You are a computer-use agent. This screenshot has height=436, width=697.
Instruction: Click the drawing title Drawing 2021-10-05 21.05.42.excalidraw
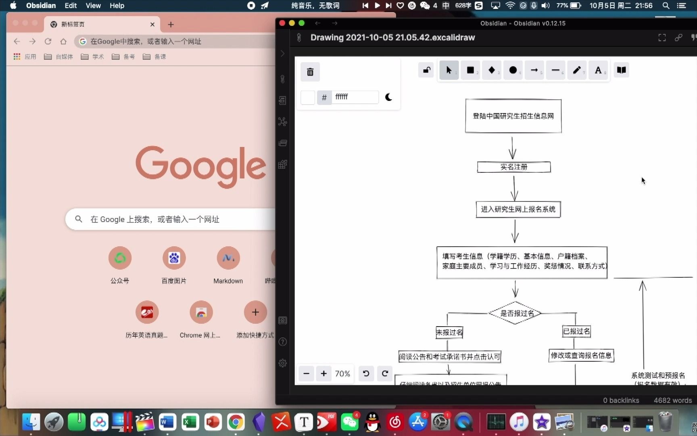click(x=392, y=38)
